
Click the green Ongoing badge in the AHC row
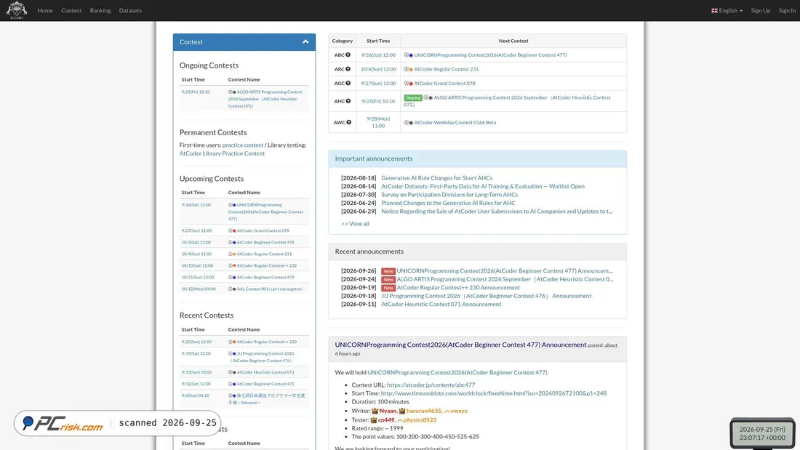click(x=413, y=97)
